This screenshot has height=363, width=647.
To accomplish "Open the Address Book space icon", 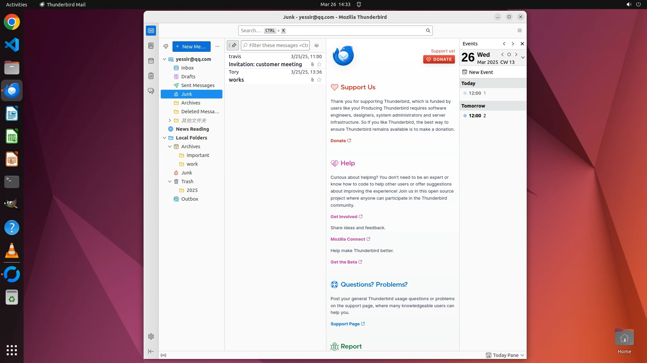I will coord(151,46).
